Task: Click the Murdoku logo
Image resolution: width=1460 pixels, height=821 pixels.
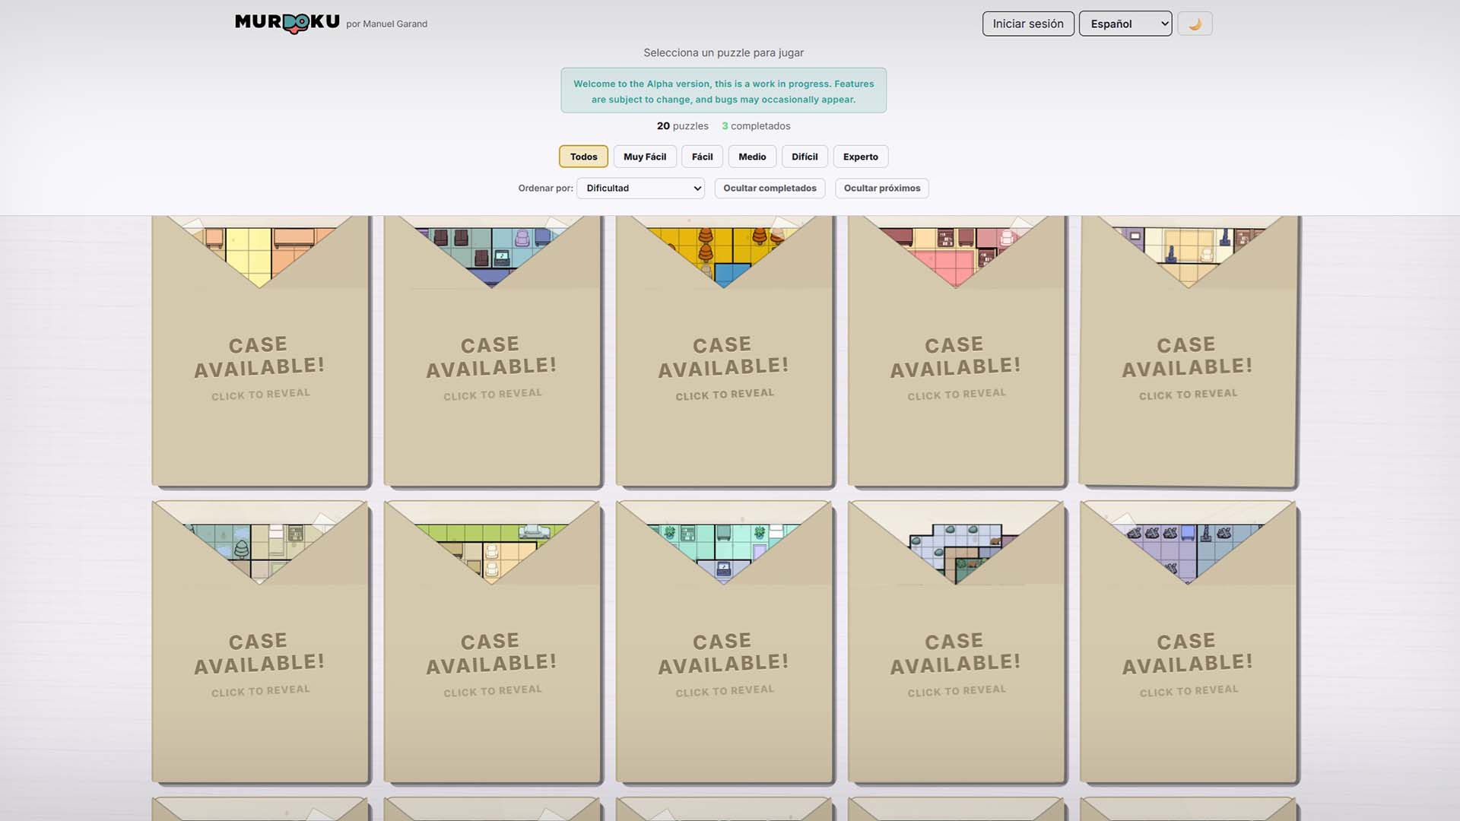Action: coord(287,23)
